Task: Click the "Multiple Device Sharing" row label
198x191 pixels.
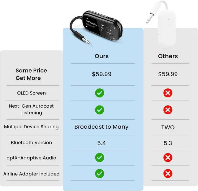Action: point(31,127)
